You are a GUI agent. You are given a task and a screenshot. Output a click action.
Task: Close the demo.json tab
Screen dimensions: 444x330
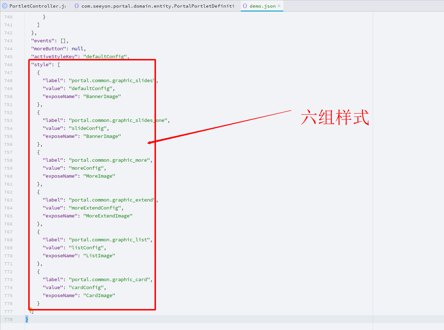click(x=279, y=6)
